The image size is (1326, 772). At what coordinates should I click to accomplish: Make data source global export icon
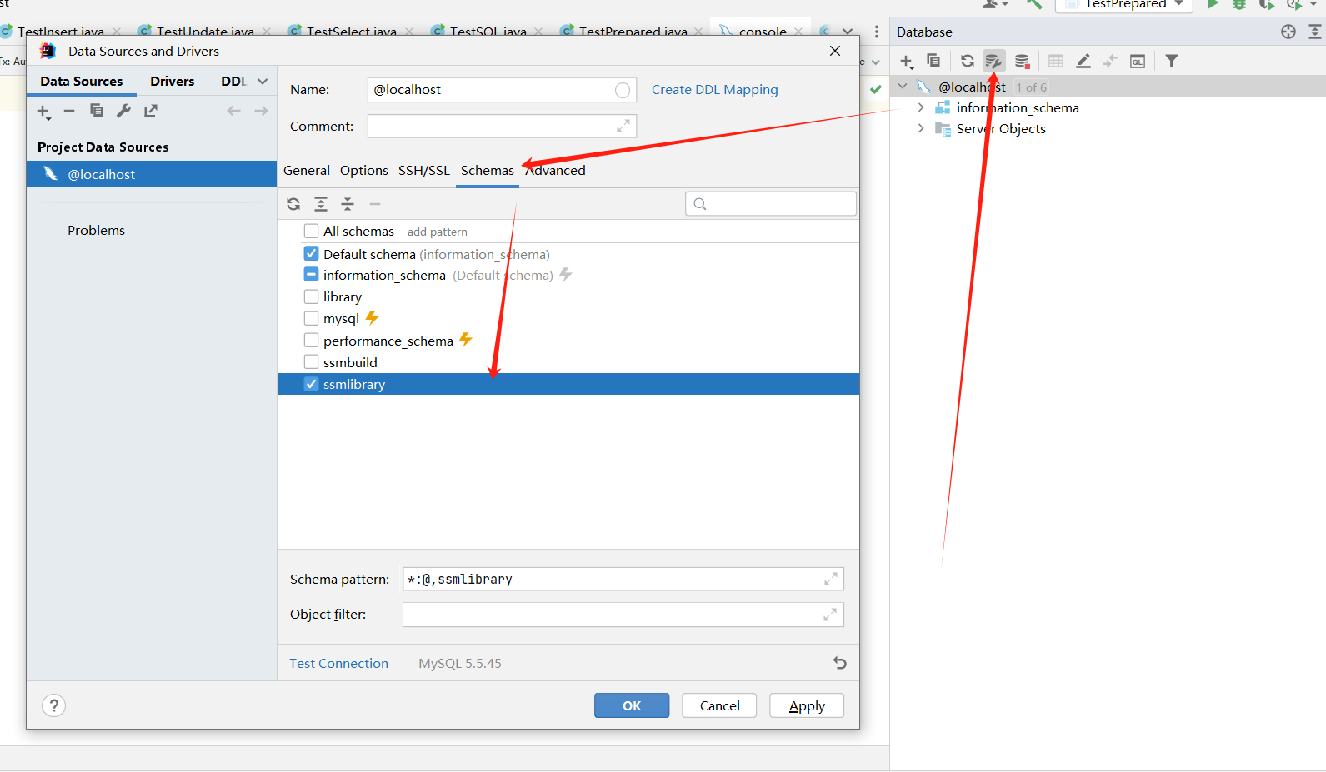point(151,111)
